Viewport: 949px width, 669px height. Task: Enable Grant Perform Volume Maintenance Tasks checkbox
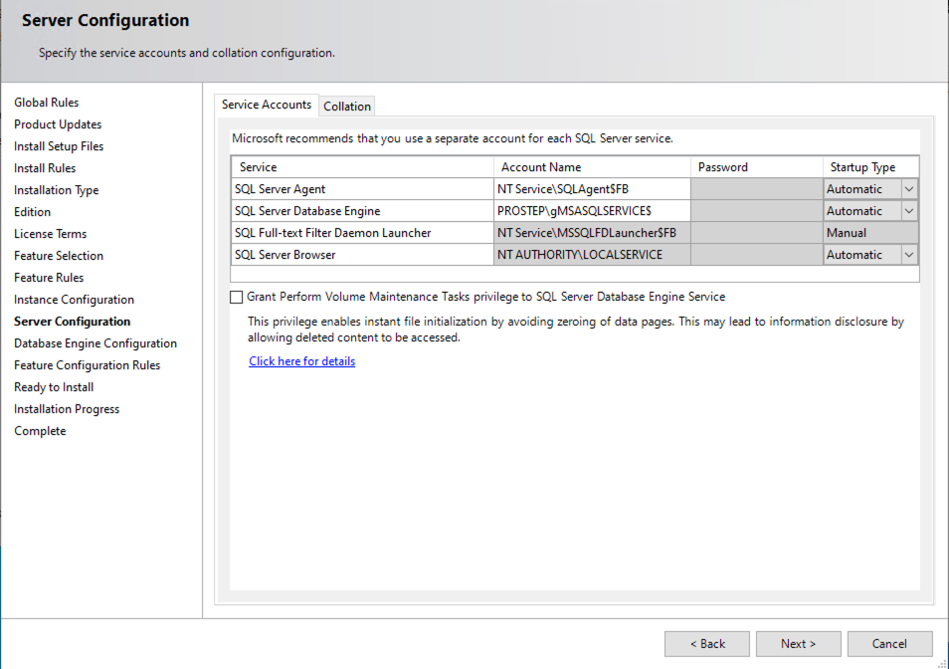tap(237, 297)
